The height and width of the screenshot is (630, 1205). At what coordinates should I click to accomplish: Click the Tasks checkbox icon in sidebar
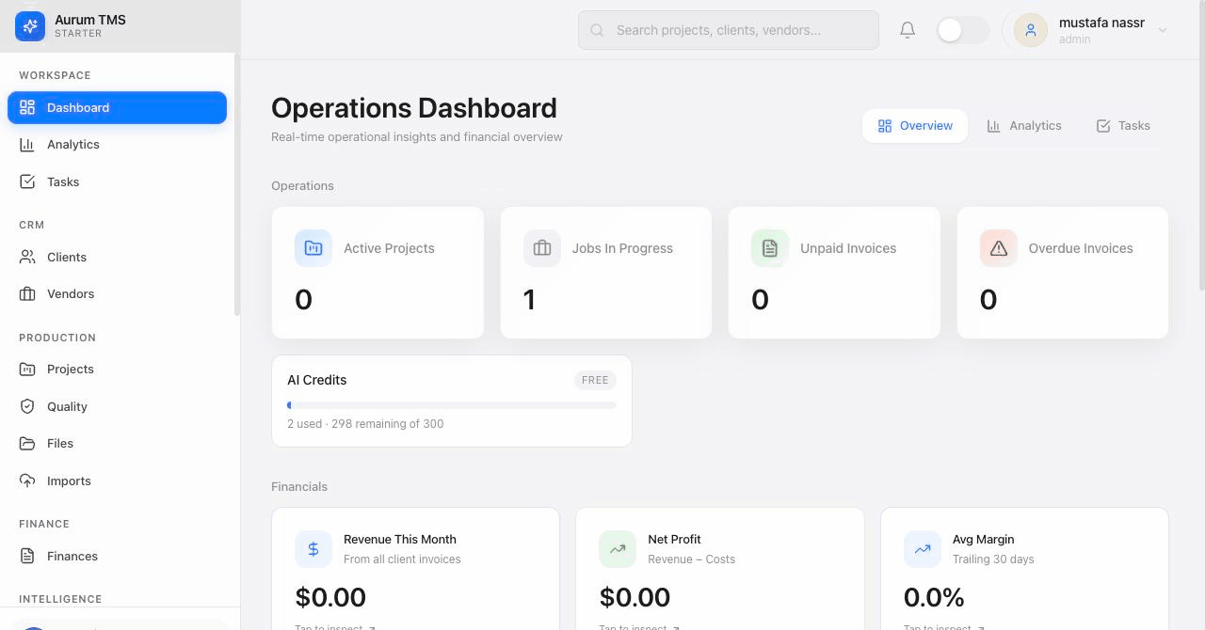coord(27,181)
